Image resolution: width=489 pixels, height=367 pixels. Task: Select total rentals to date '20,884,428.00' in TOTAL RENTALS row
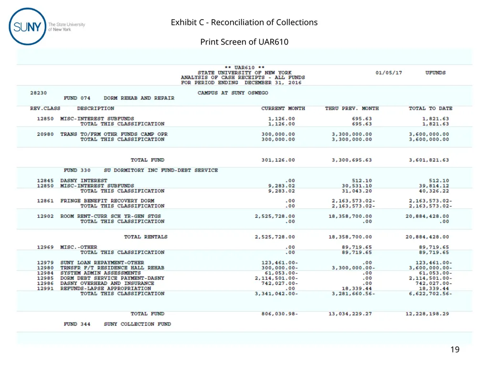(427, 237)
